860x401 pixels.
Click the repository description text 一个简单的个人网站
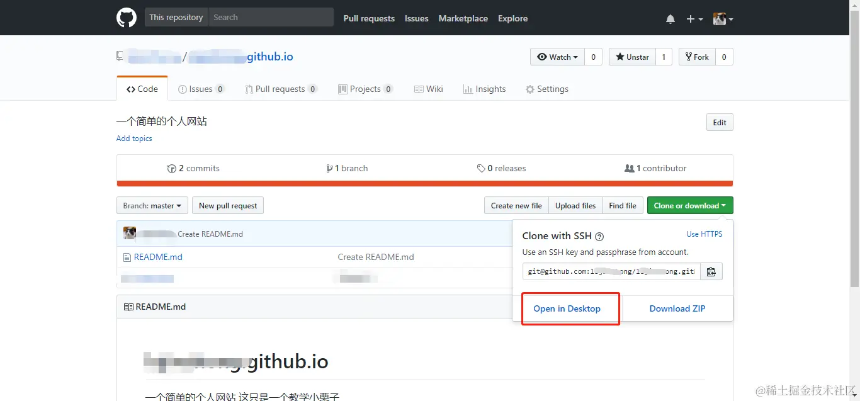(162, 121)
